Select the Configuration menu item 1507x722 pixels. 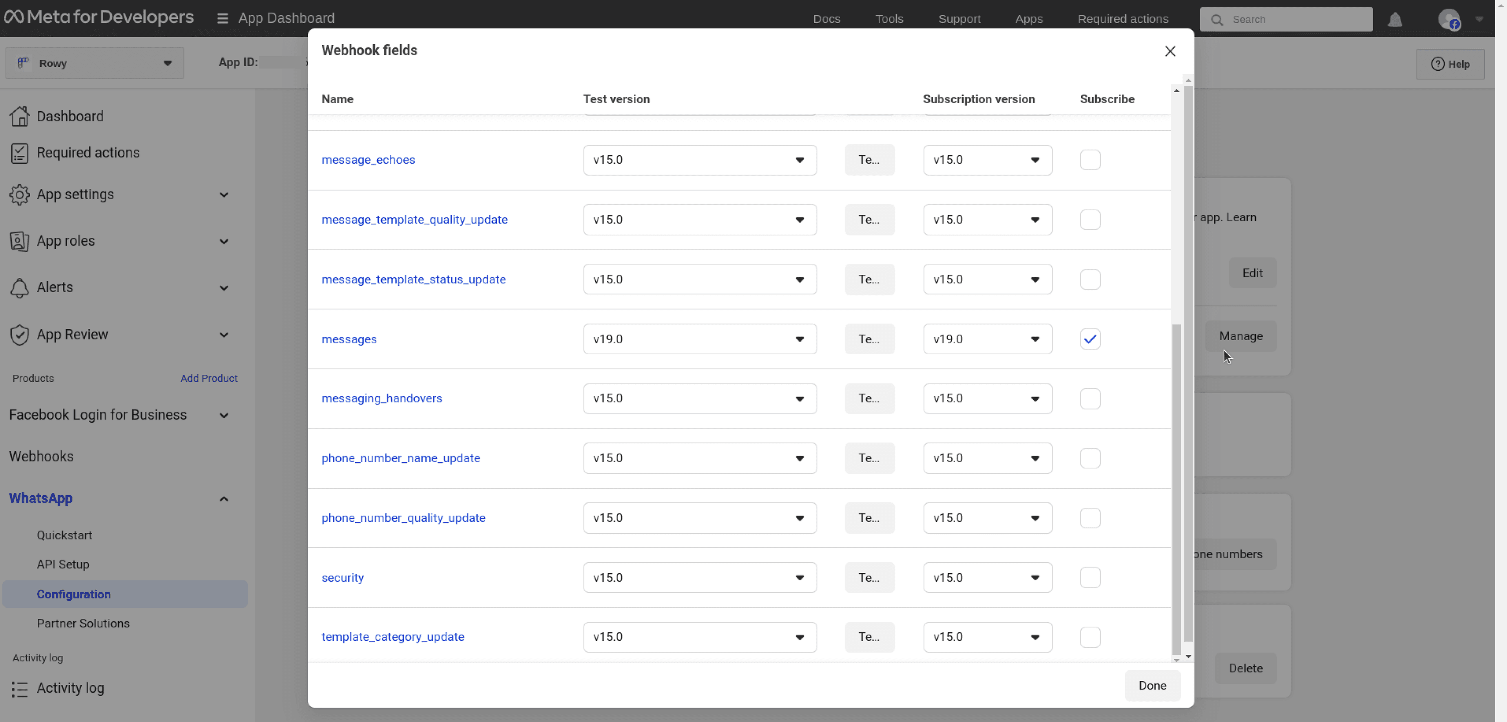pos(73,593)
